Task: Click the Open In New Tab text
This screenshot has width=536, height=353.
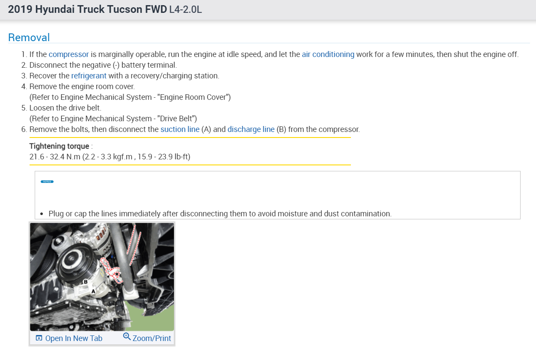Action: click(74, 338)
